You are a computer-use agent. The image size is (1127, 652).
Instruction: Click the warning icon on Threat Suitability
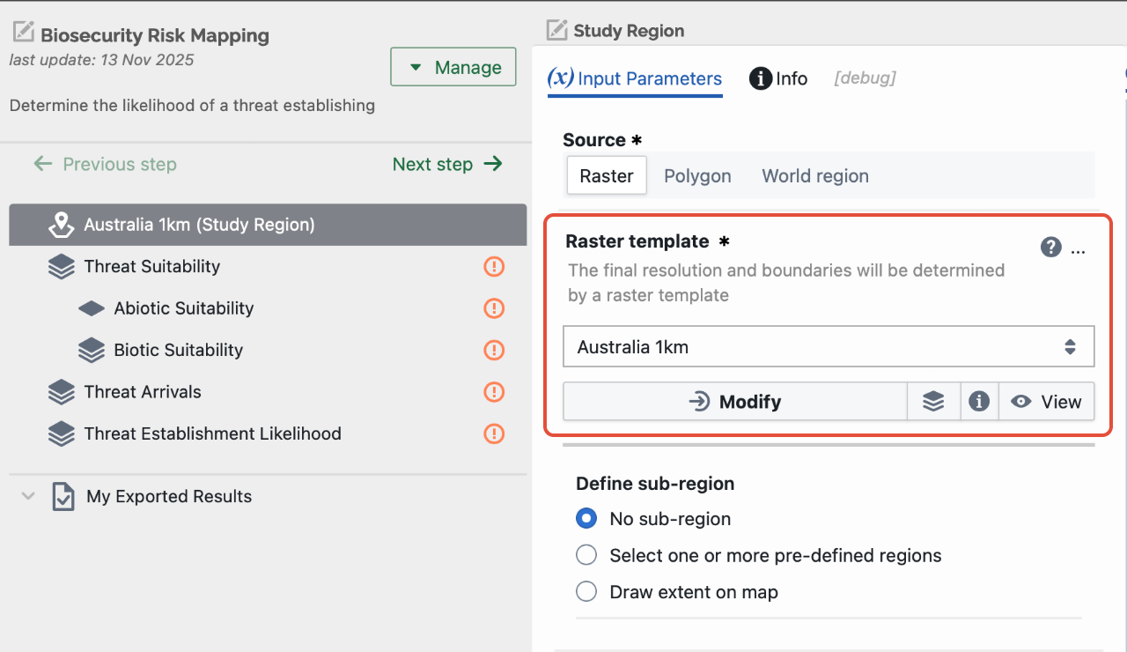[494, 266]
